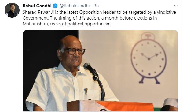The height and width of the screenshot is (112, 187).
Task: Click the pens in the shirt pocket
Action: pos(86,91)
